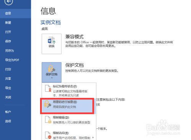This screenshot has height=140, width=191.
Task: Click the 桌面 location text
Action: 45,29
